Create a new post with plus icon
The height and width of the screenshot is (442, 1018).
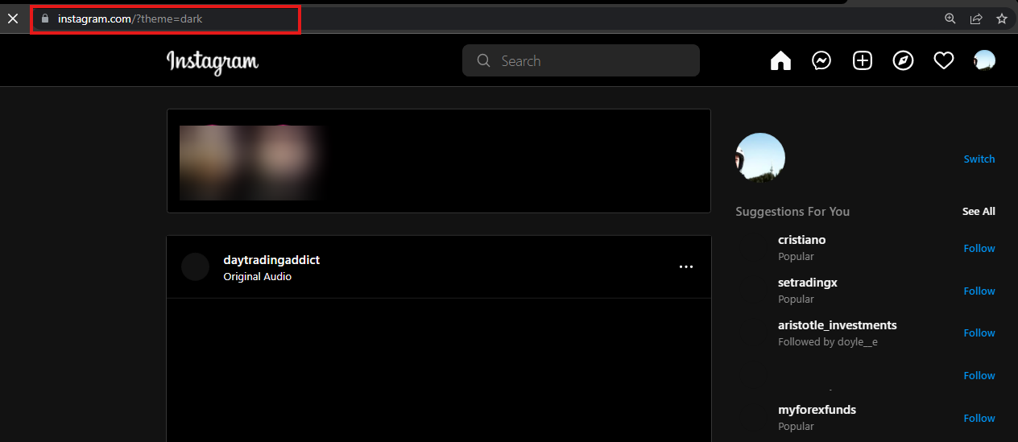[x=863, y=61]
